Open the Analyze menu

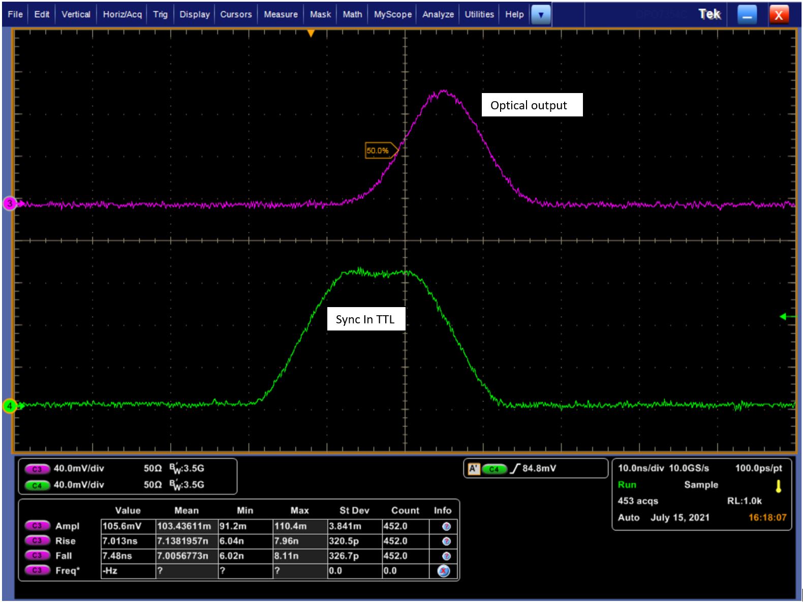[x=438, y=14]
